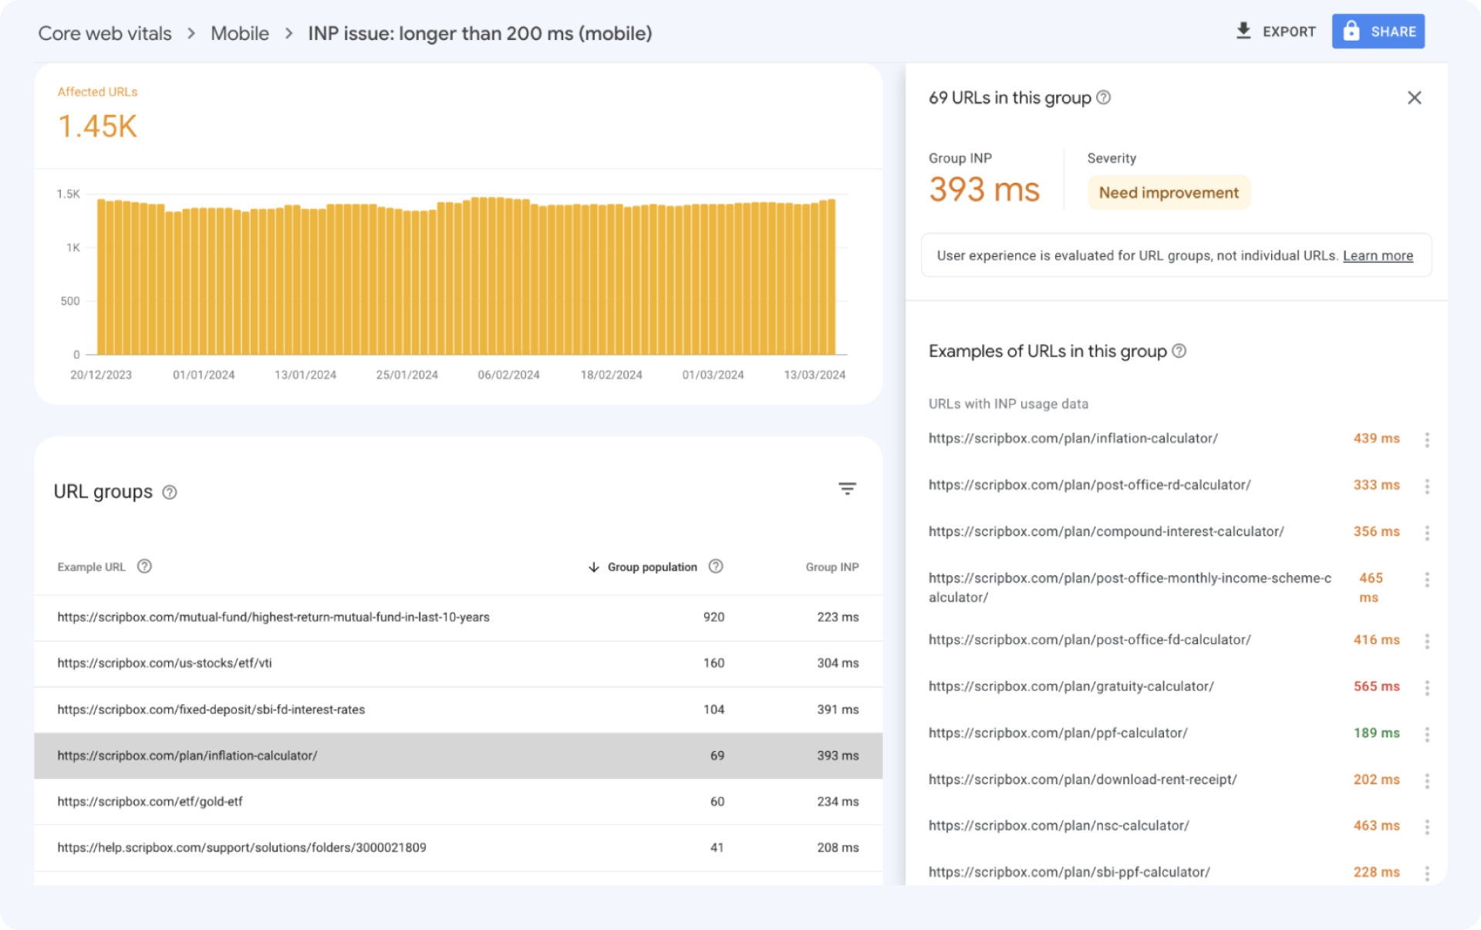Screen dimensions: 1481x930
Task: Click example URL gratuity-calculator
Action: [x=1071, y=686]
